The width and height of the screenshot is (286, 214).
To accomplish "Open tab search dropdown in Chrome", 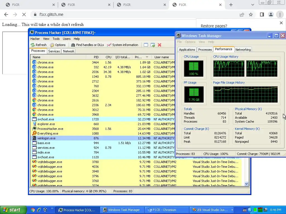I will (x=252, y=5).
